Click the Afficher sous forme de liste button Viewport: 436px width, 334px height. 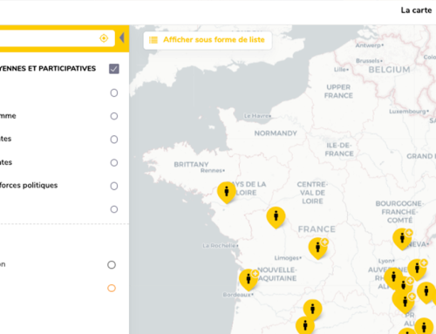(x=208, y=40)
